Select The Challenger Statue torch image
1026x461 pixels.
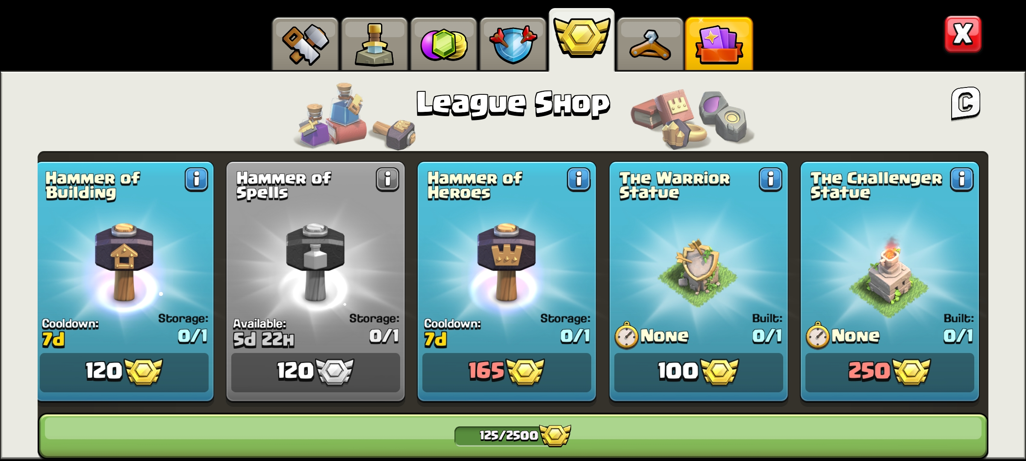click(890, 275)
